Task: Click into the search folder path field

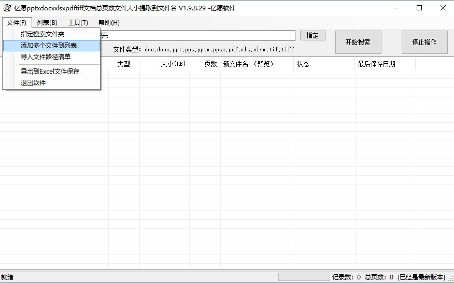Action: point(197,36)
